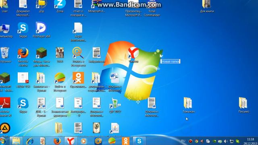Click the Chrome icon in the system tray
This screenshot has width=258, height=145.
(196, 141)
